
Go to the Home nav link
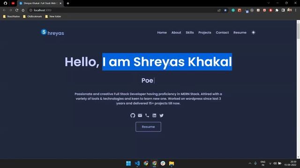(x=162, y=33)
